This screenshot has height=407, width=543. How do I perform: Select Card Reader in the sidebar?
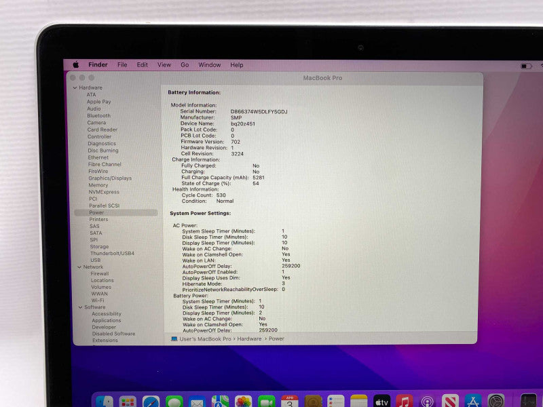102,130
